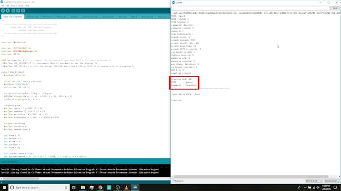
Task: Click the maximize button of COM9 window
Action: (x=329, y=3)
